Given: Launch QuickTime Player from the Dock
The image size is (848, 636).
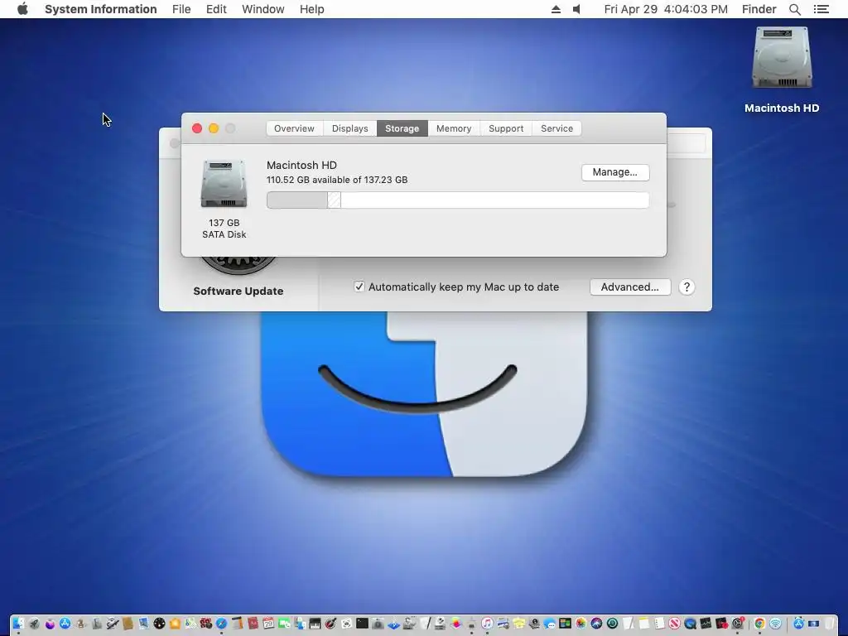Looking at the screenshot, I should click(690, 624).
